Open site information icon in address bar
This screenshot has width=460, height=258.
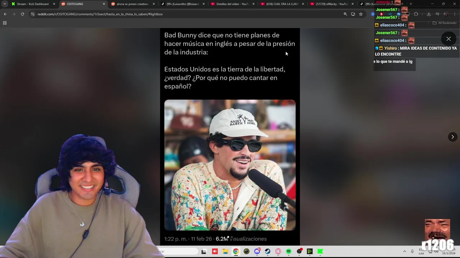[33, 14]
